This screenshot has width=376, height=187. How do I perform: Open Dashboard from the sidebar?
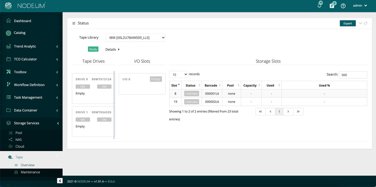coord(23,21)
